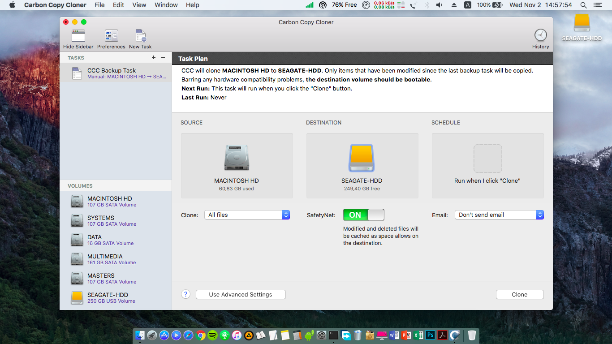The height and width of the screenshot is (344, 612).
Task: Select the DATA volume
Action: [116, 240]
